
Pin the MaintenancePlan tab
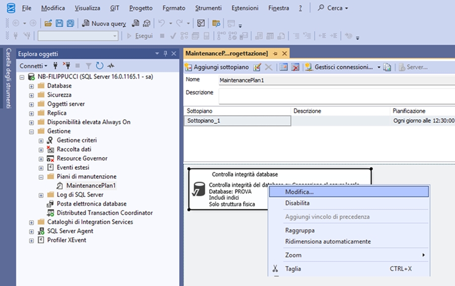pos(275,53)
